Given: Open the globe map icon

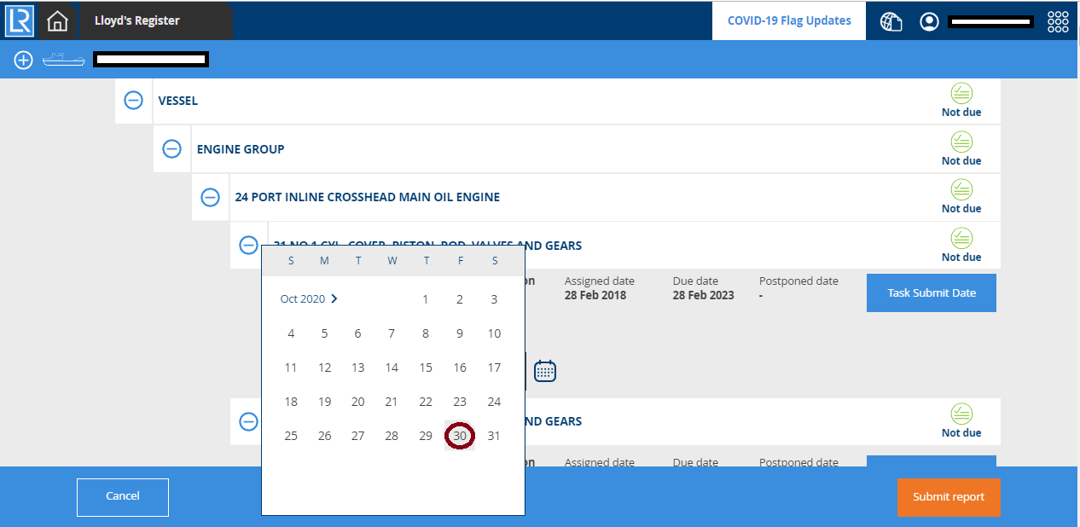Looking at the screenshot, I should pos(891,21).
